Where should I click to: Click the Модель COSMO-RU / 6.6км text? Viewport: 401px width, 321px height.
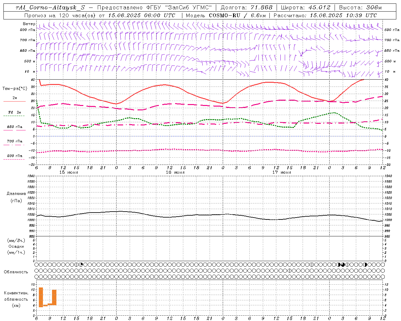point(226,15)
